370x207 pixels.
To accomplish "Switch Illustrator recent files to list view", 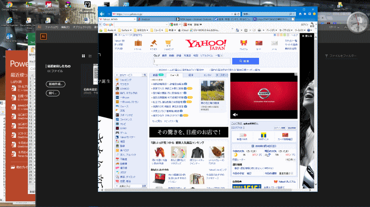I will coord(90,56).
